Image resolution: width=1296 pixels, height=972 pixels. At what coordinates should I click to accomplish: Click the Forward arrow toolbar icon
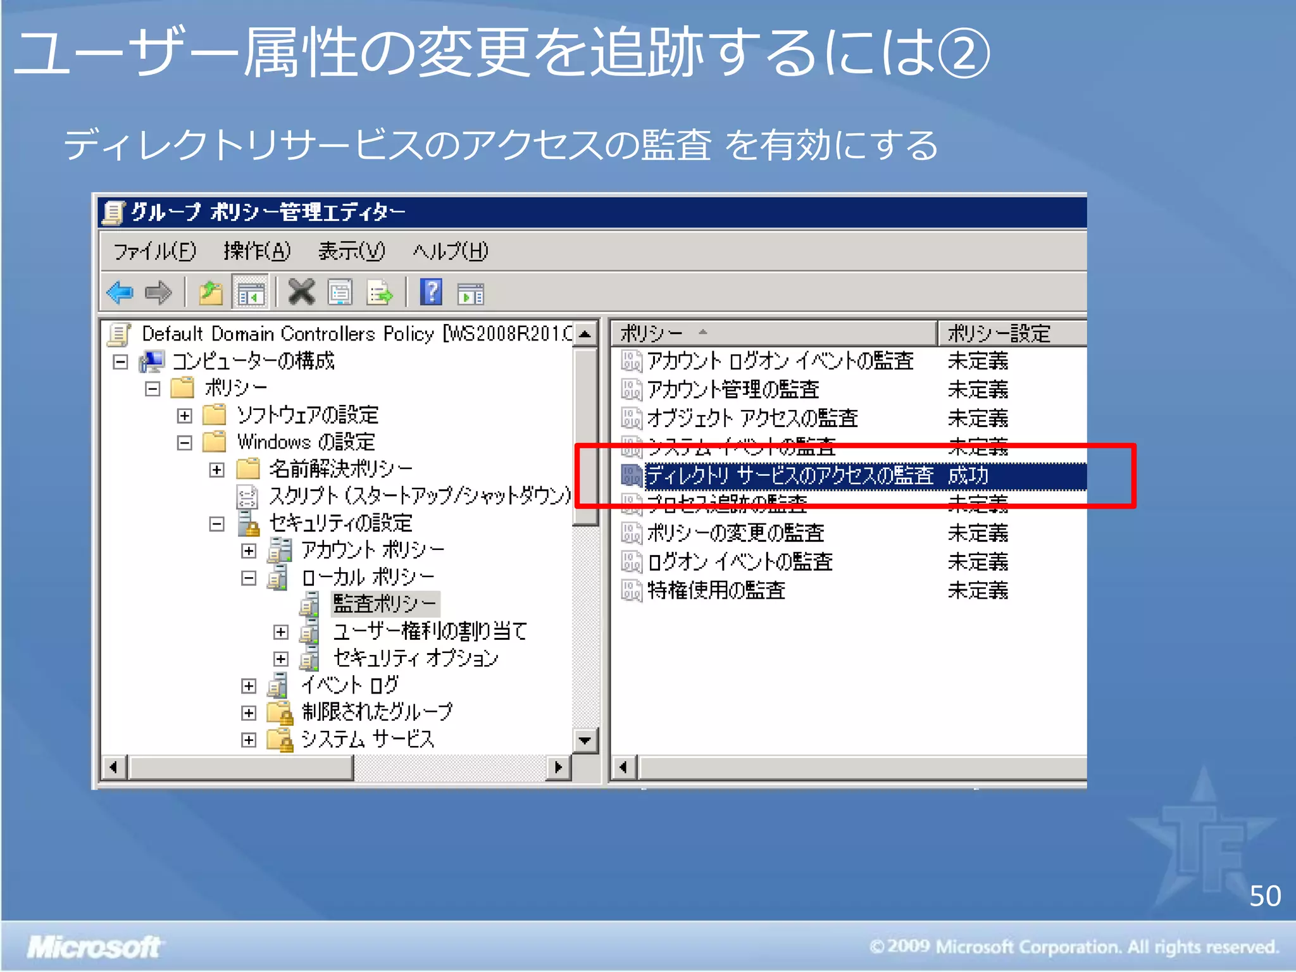(x=158, y=292)
